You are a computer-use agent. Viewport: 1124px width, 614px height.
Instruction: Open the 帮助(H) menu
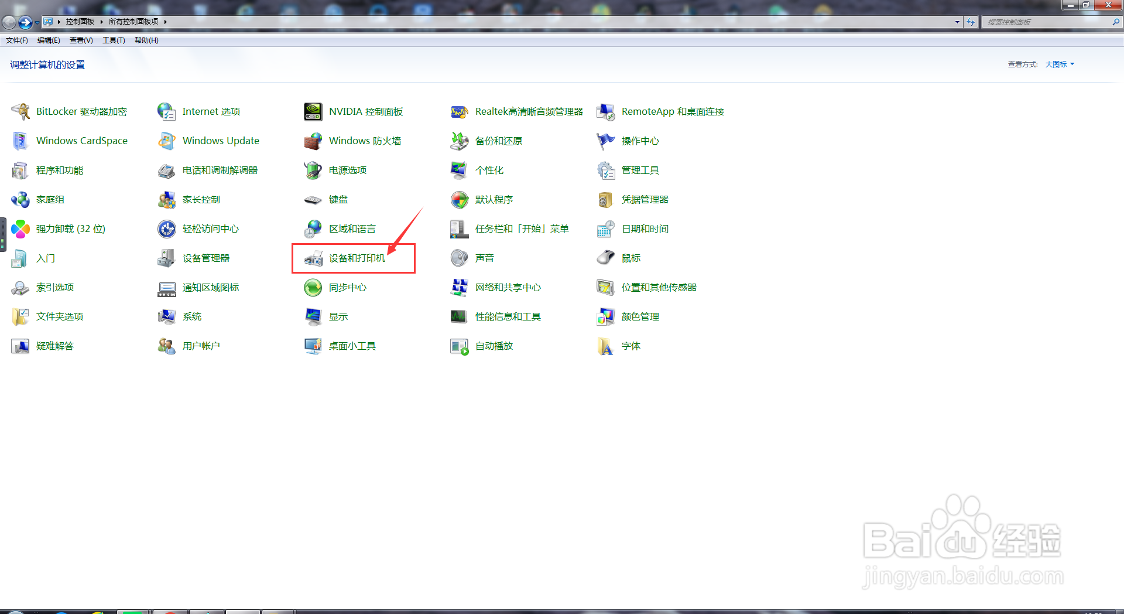pos(146,40)
